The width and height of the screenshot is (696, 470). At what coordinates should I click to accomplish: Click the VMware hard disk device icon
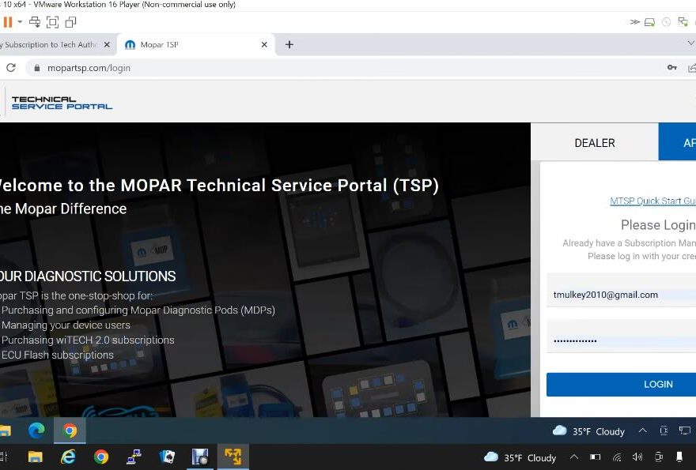coord(649,22)
